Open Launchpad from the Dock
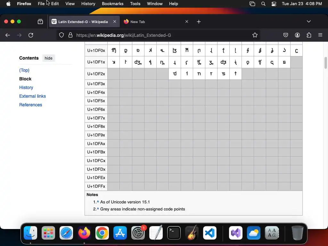This screenshot has height=246, width=328. (x=48, y=233)
